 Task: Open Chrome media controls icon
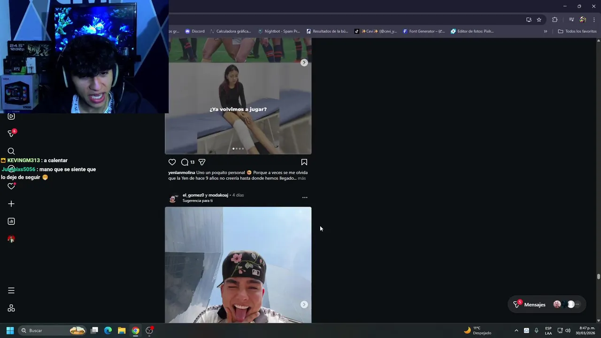571,20
